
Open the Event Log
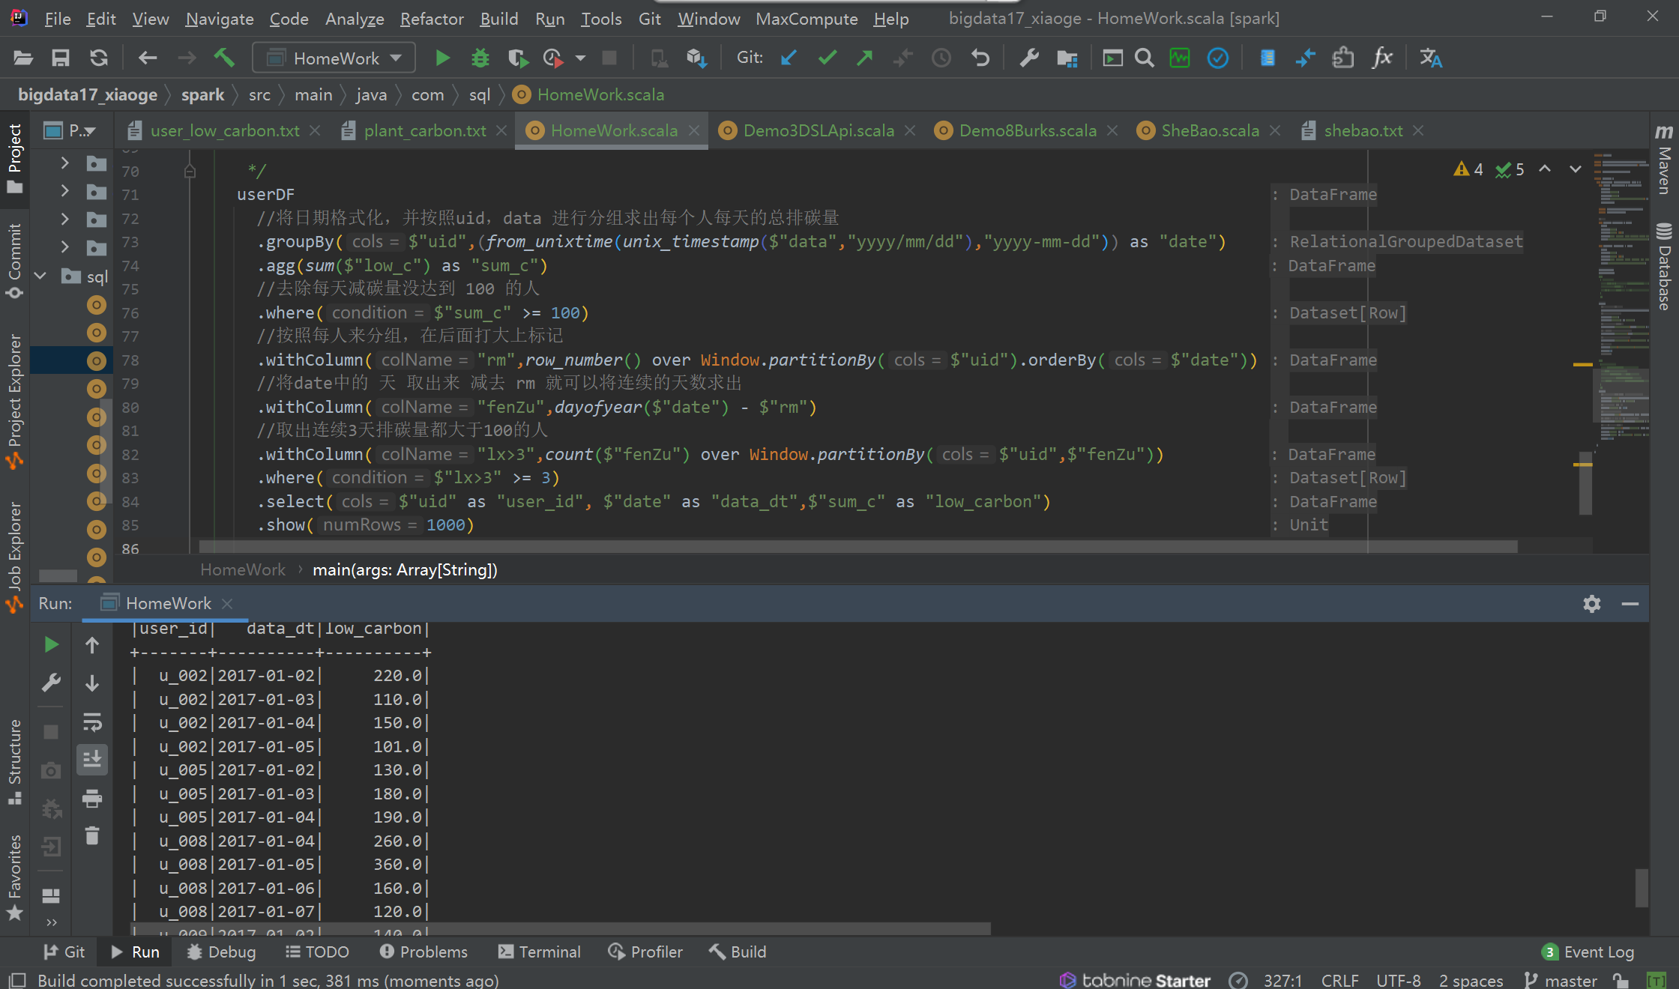coord(1588,952)
